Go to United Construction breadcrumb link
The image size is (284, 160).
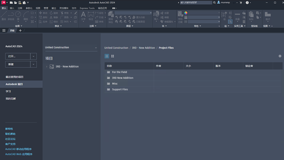(116, 48)
